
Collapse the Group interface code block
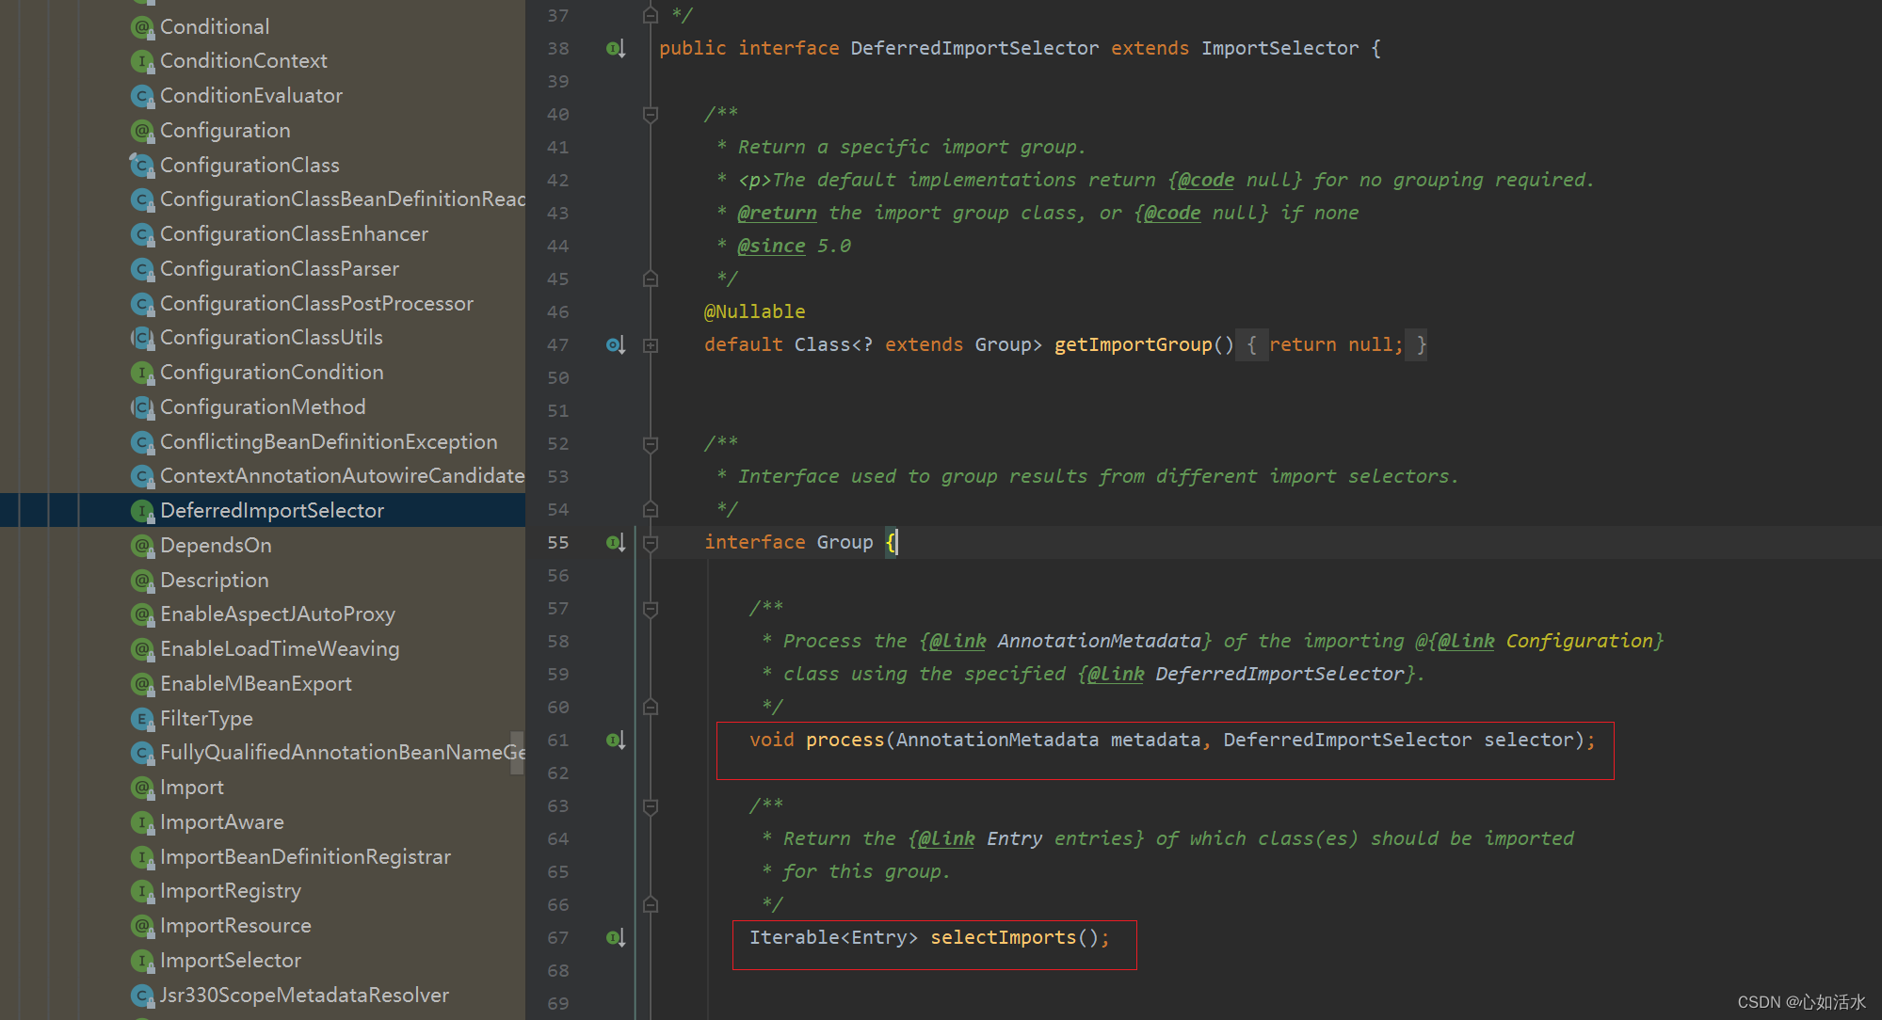click(651, 543)
